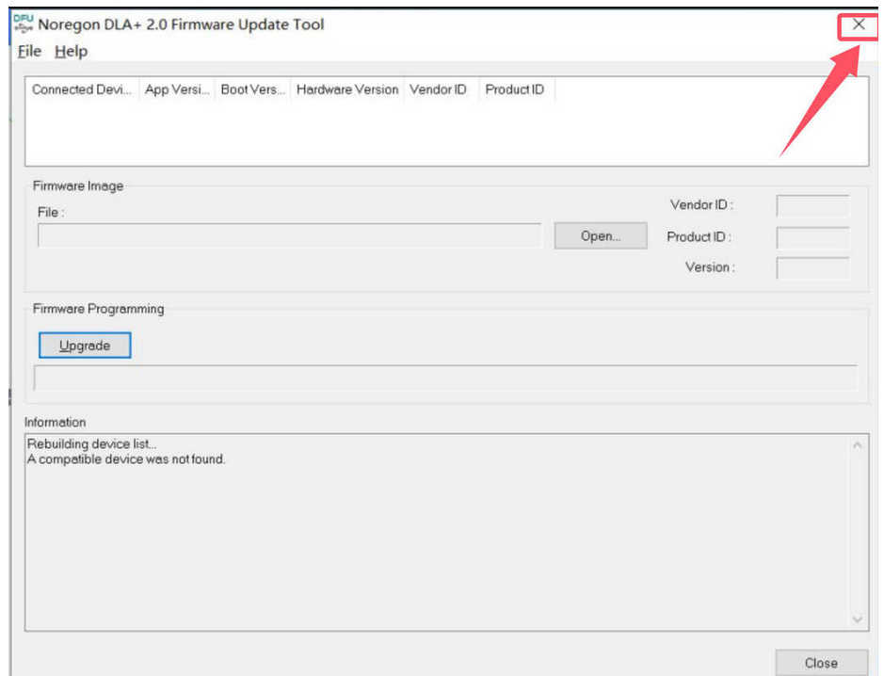Viewport: 884px width, 676px height.
Task: Click the Hardware Version column header
Action: coord(346,89)
